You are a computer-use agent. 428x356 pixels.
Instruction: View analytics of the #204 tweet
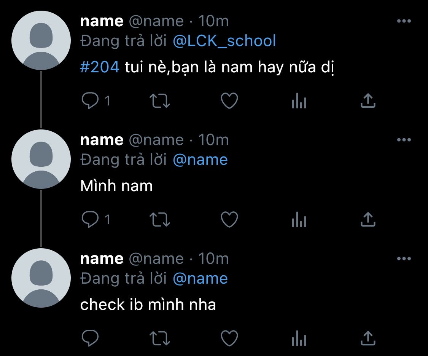click(x=299, y=101)
